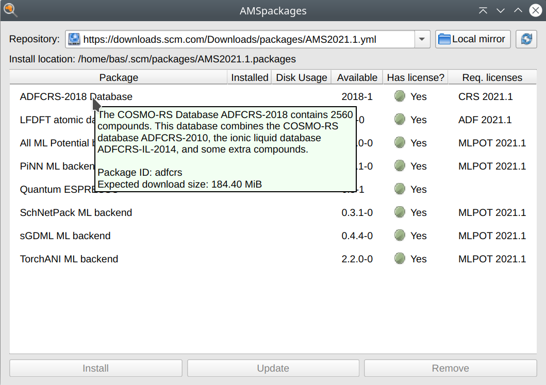Click the green license indicator for Quantum ESPRESSO
Image resolution: width=546 pixels, height=385 pixels.
(400, 189)
